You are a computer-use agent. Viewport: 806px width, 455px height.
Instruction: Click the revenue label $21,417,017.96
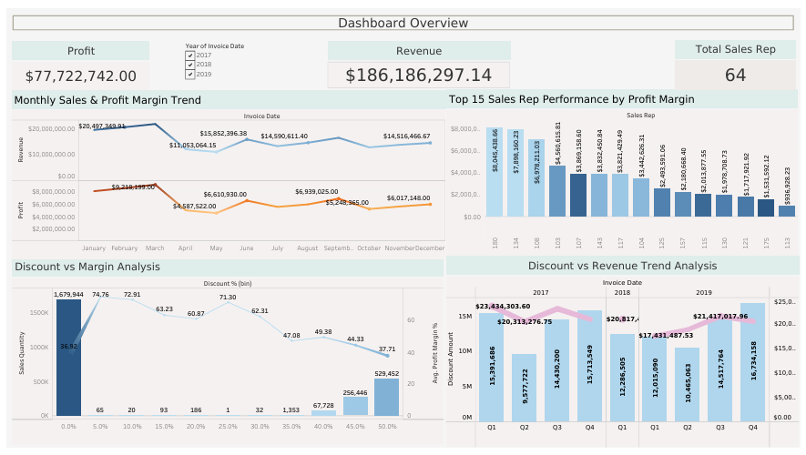[x=720, y=317]
